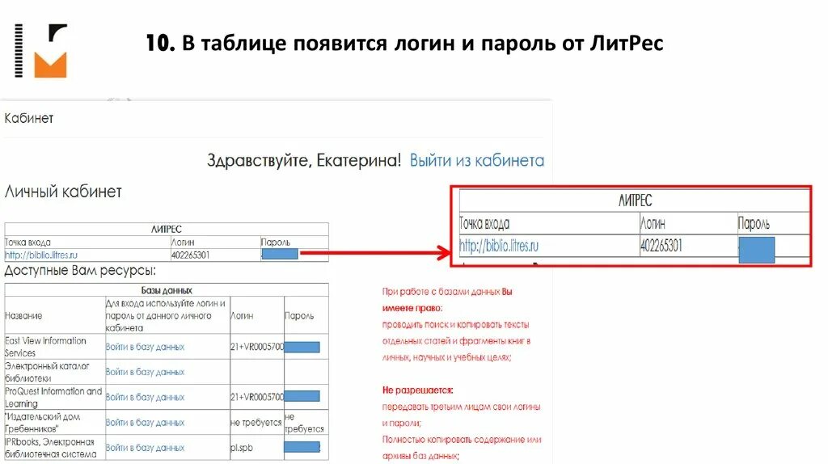
Task: Open http://biblio.litres.ru link under Личный кабинет
Action: coord(41,255)
